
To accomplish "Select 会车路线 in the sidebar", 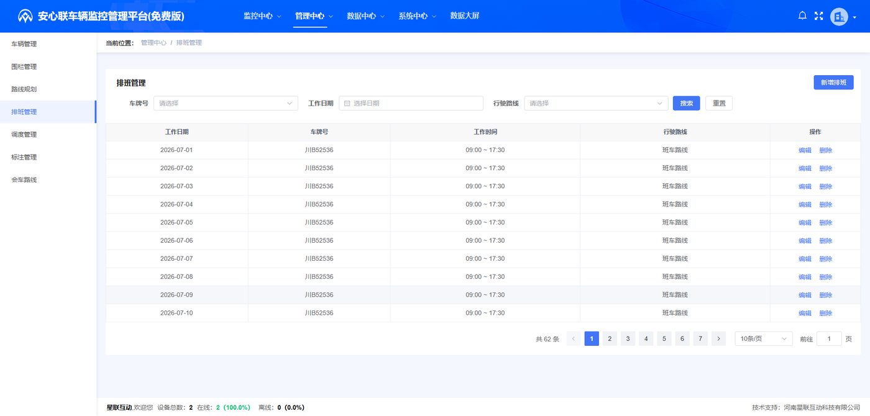I will [48, 179].
